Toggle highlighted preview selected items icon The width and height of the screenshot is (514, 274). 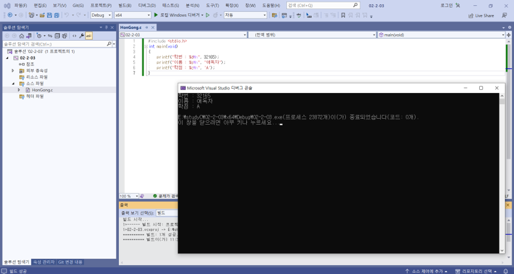point(89,36)
